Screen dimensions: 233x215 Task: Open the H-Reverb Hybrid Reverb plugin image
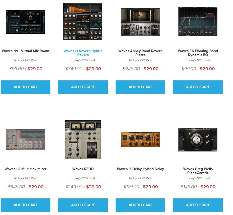click(83, 22)
